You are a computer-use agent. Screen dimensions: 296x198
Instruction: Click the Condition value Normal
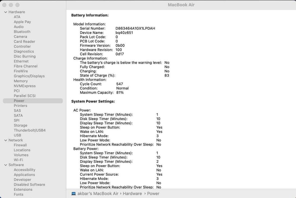pos(122,88)
